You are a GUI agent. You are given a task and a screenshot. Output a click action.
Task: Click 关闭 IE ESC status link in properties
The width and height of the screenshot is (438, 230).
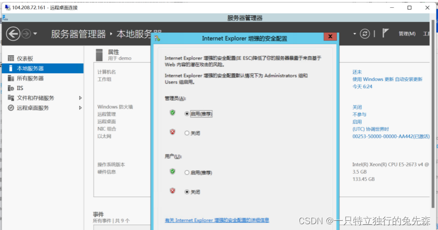tap(357, 107)
